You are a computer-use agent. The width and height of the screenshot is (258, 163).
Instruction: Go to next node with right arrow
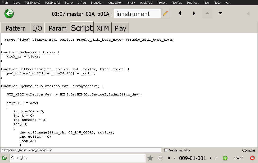click(194, 13)
